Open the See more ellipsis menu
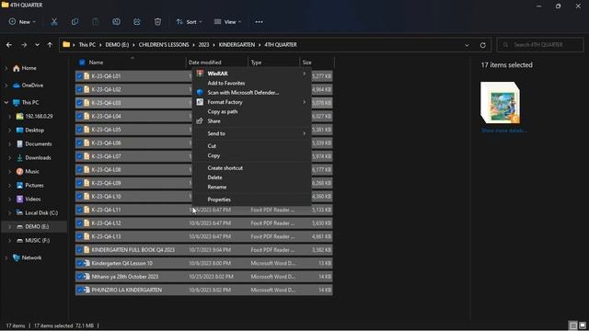The width and height of the screenshot is (589, 331). point(259,22)
